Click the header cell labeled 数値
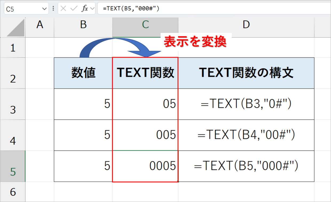The height and width of the screenshot is (202, 331). point(83,73)
